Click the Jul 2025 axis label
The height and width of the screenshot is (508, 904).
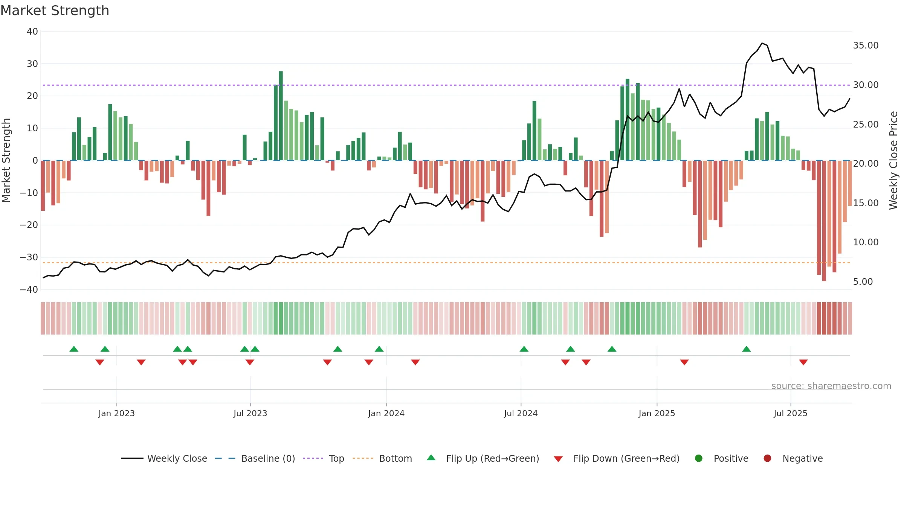pos(791,413)
